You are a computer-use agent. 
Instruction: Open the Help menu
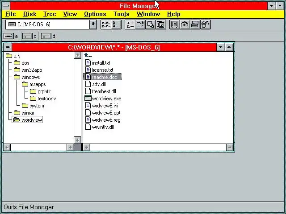[x=174, y=14]
